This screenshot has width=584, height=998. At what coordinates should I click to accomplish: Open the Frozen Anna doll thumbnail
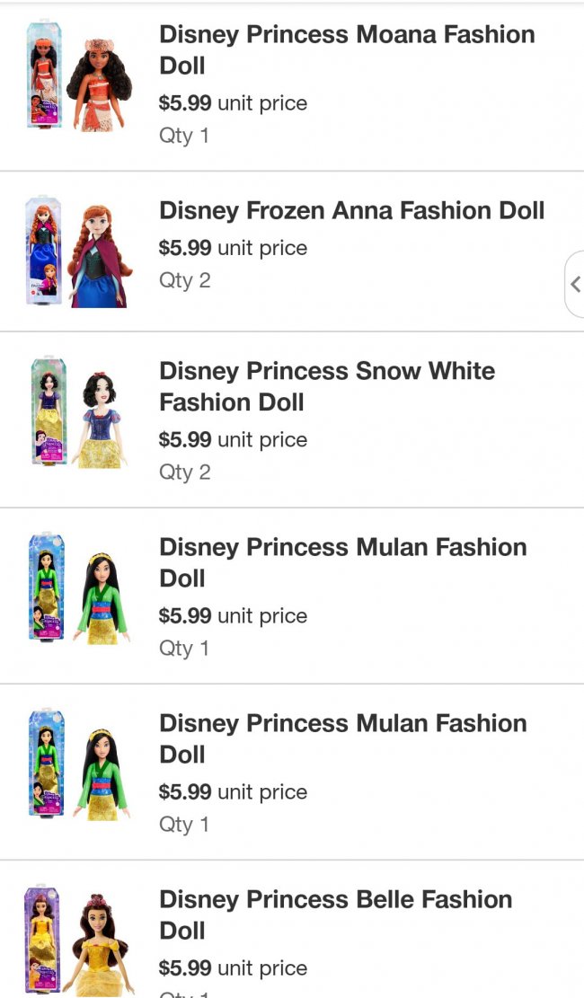[78, 252]
